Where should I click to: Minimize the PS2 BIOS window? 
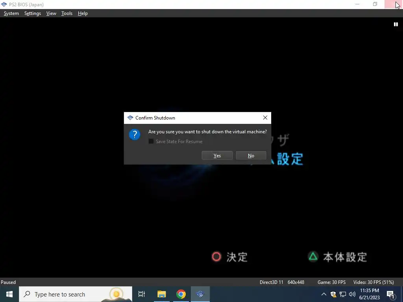357,4
